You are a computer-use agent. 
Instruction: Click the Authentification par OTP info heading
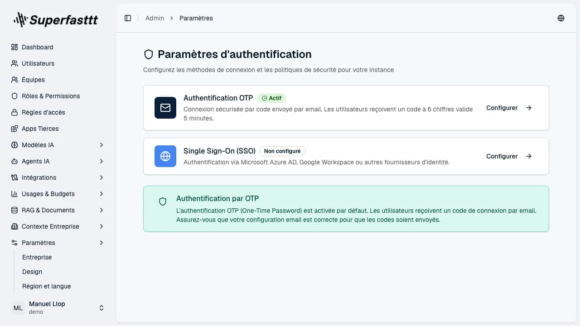217,198
